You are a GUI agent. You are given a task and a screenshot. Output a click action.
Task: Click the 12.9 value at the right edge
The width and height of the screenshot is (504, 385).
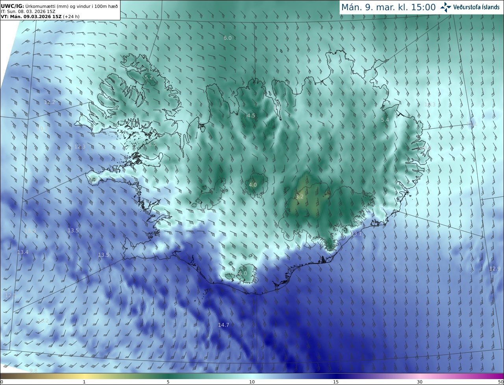tap(495, 268)
